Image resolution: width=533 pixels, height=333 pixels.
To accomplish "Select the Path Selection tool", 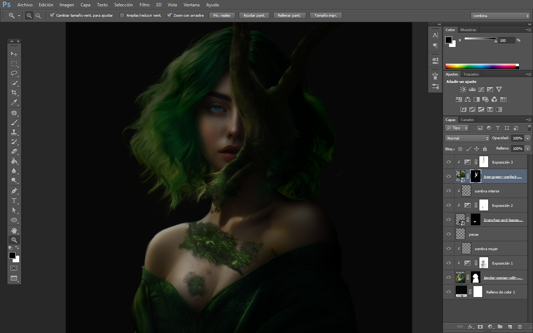I will (14, 210).
